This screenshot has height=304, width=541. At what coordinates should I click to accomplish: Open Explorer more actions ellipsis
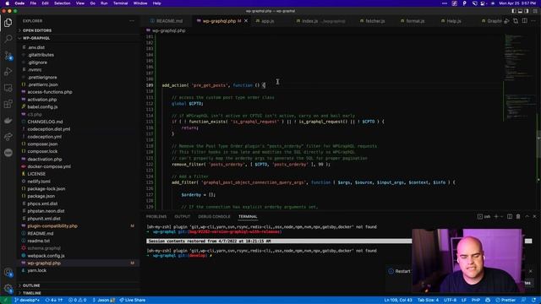coord(132,21)
